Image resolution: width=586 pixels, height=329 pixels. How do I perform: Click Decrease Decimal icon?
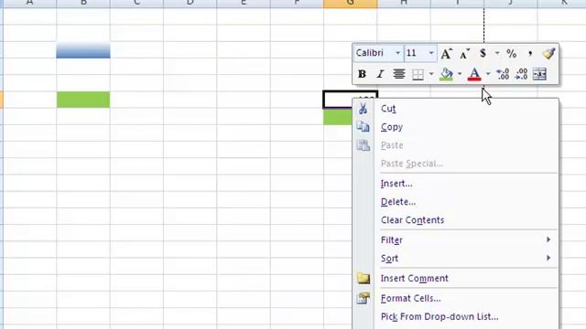coord(521,74)
